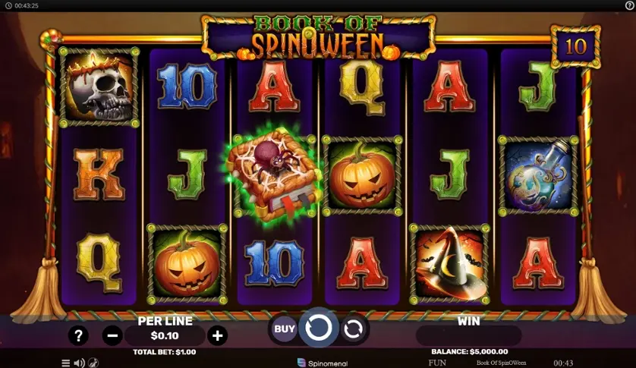Click the potion bottle symbol

click(x=538, y=176)
